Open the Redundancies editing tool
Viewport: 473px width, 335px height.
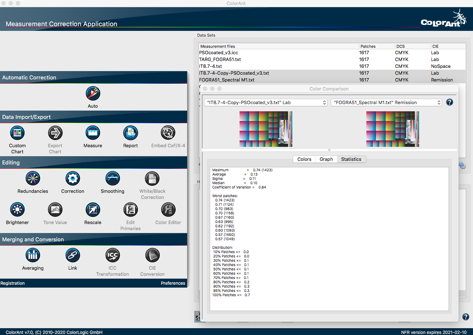[x=33, y=178]
